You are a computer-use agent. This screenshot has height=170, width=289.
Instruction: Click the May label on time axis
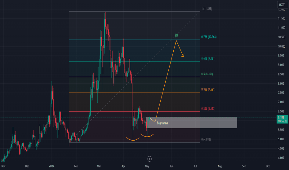tap(147, 166)
